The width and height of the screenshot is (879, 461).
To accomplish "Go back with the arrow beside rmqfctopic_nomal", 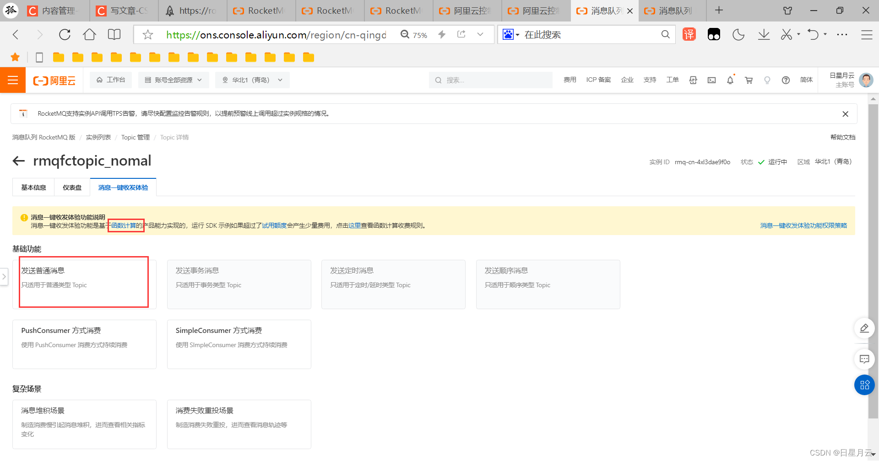I will [x=19, y=161].
